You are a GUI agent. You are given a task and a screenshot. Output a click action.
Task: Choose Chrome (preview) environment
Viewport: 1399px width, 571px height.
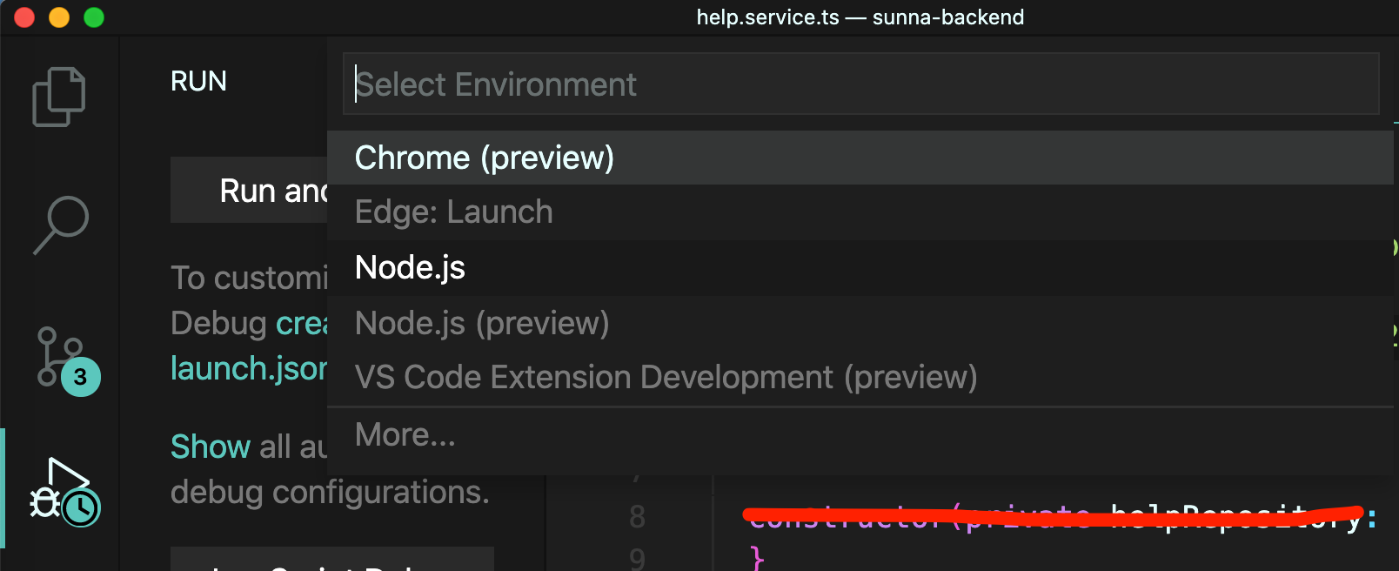point(860,158)
